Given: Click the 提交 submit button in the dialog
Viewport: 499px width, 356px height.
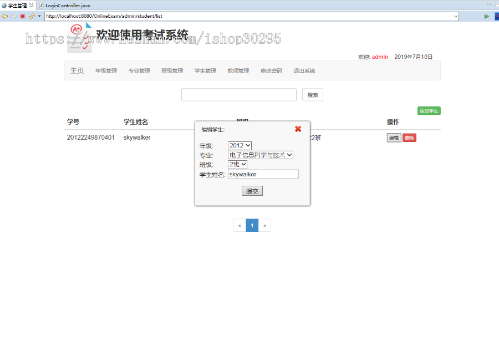Looking at the screenshot, I should [x=252, y=190].
